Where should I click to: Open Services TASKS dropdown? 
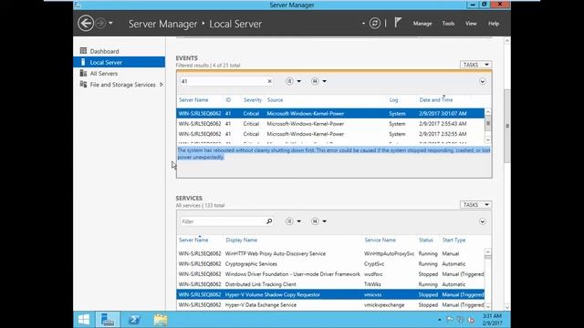[475, 205]
